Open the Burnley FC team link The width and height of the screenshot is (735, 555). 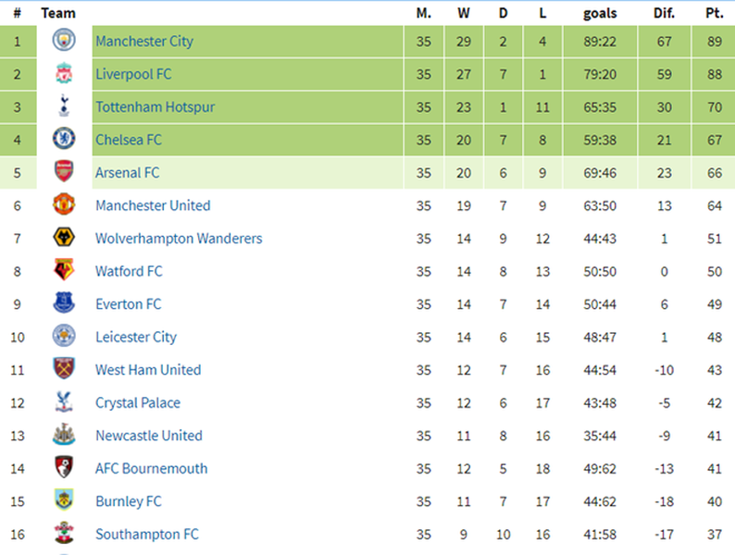click(128, 501)
